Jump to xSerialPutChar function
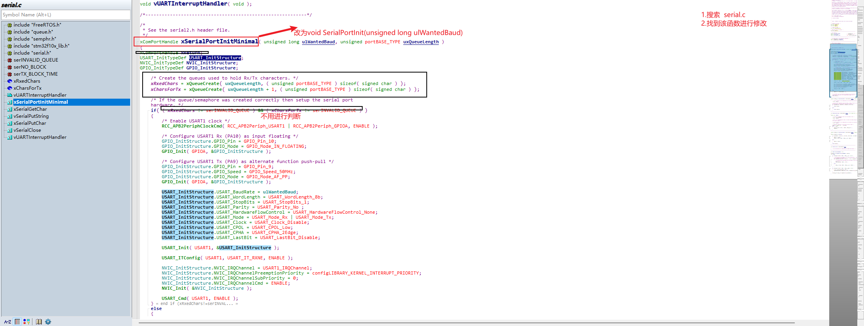 30,123
